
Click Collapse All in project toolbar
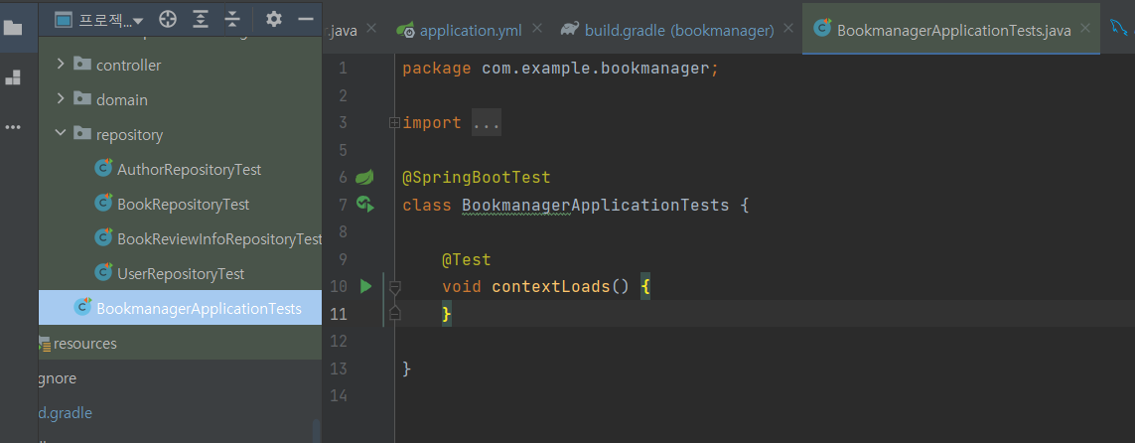click(x=231, y=20)
